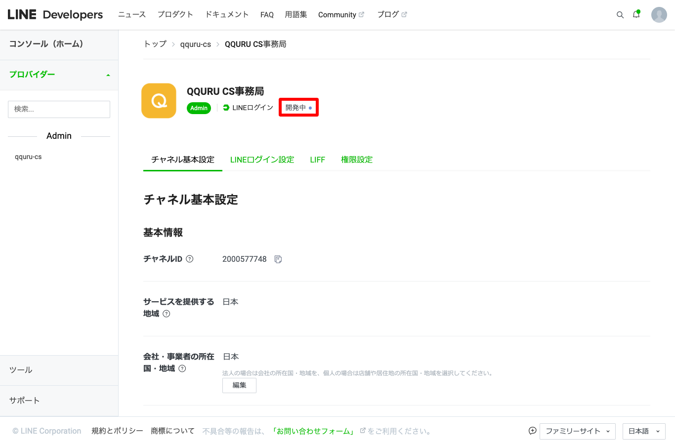Viewport: 675px width, 446px height.
Task: Click help icon next to サービスを提供する地域
Action: (167, 314)
